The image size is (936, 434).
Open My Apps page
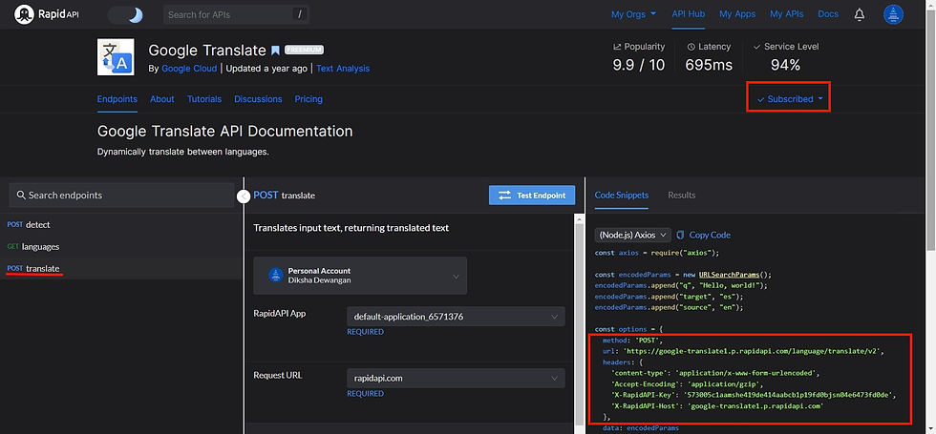(x=737, y=14)
